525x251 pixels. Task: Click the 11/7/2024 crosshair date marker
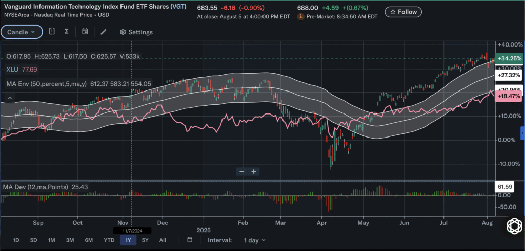132,231
